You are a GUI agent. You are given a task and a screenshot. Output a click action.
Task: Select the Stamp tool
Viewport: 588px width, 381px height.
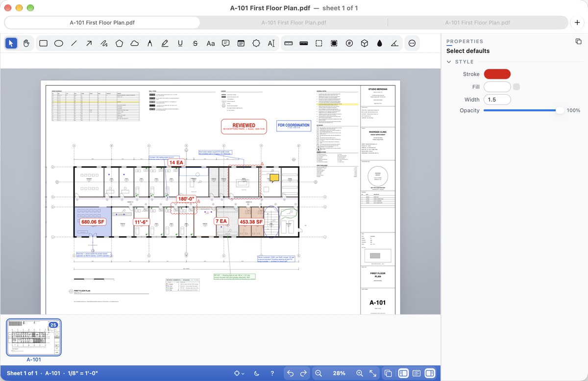point(256,43)
